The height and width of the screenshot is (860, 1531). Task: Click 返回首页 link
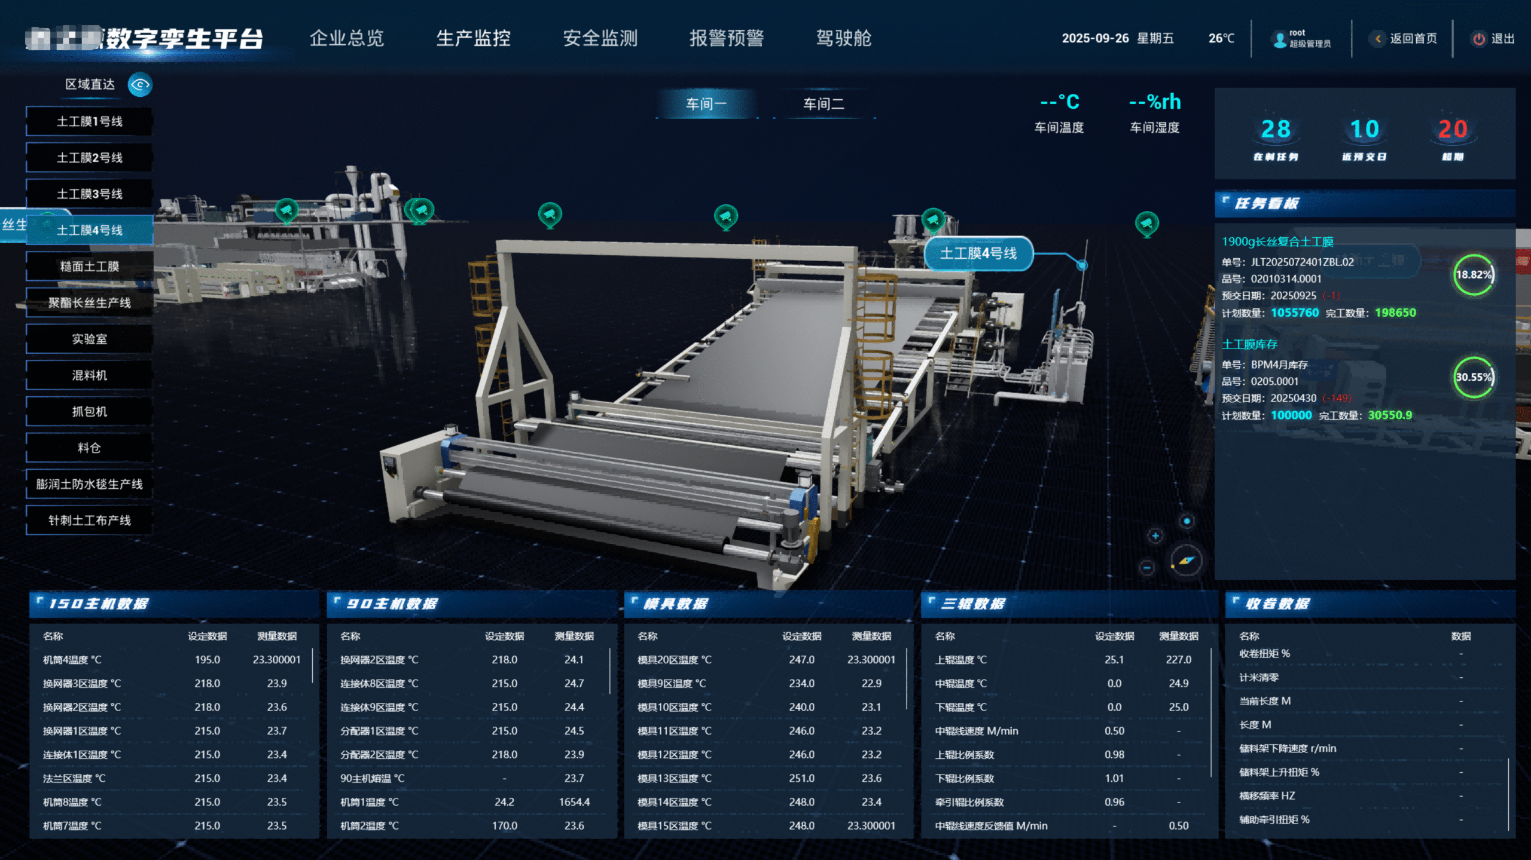coord(1412,39)
